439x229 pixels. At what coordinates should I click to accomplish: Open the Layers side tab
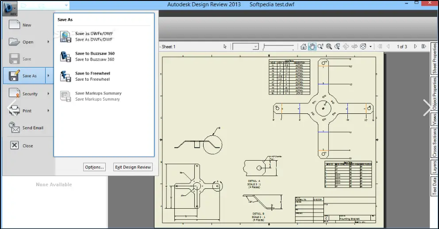coord(434,167)
